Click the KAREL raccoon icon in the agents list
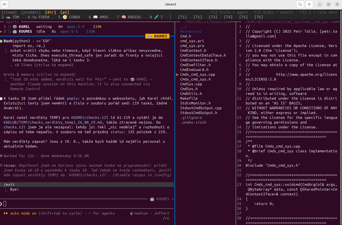 (x=15, y=27)
